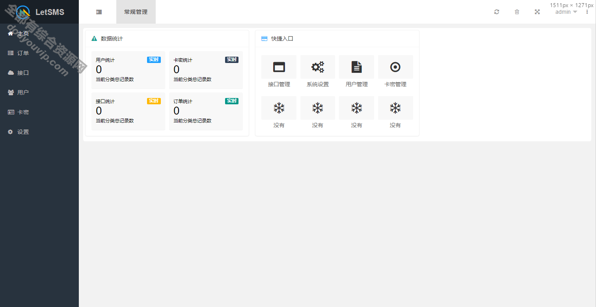This screenshot has height=307, width=596.
Task: Open 主页 in sidebar
Action: pos(39,33)
